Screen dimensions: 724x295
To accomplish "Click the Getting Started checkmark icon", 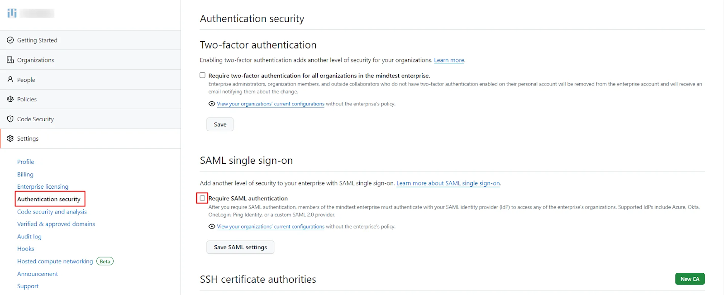I will pyautogui.click(x=10, y=40).
